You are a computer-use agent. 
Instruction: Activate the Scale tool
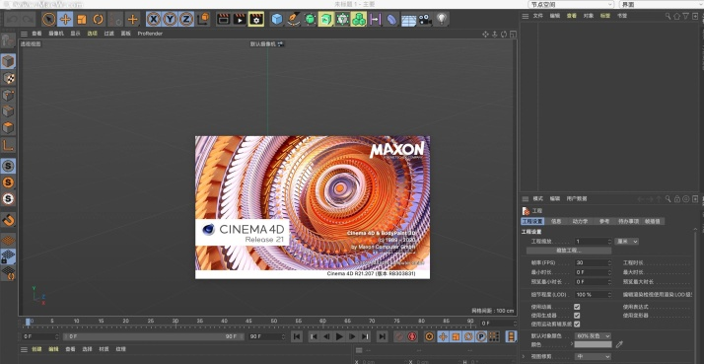coord(82,20)
